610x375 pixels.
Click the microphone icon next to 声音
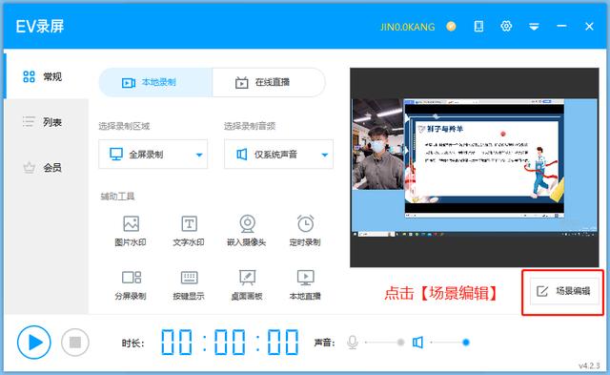353,343
